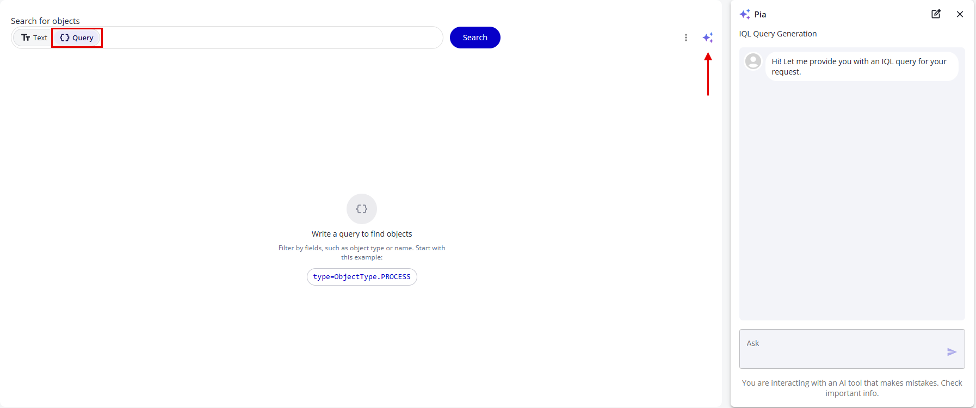The height and width of the screenshot is (408, 976).
Task: Click the Pia assistant avatar icon
Action: 753,61
